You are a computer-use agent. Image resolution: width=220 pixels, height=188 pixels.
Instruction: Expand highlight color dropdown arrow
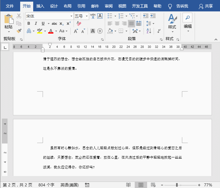pos(45,31)
